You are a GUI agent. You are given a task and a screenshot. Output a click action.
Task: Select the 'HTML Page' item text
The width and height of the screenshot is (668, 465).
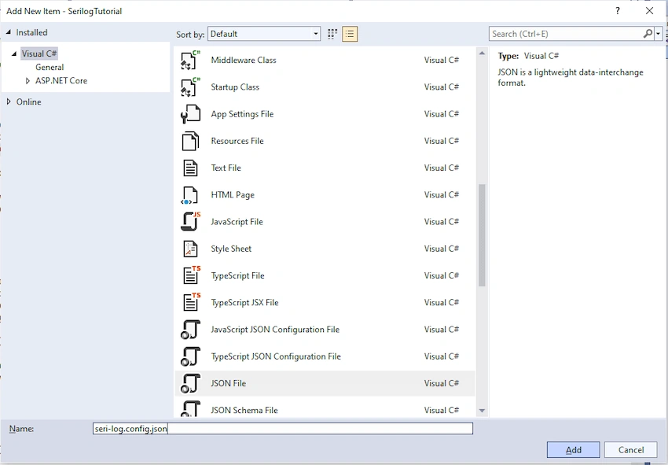tap(233, 195)
